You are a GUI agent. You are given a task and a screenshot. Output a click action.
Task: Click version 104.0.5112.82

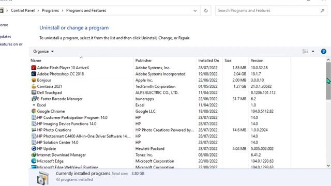tap(262, 112)
